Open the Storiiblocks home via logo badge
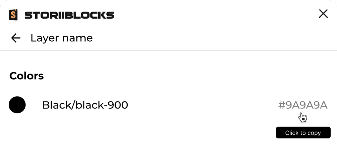337x164 pixels. click(x=13, y=15)
